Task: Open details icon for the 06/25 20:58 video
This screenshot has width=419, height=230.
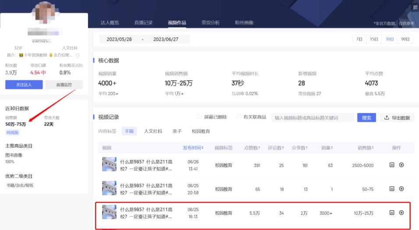Action: click(392, 189)
